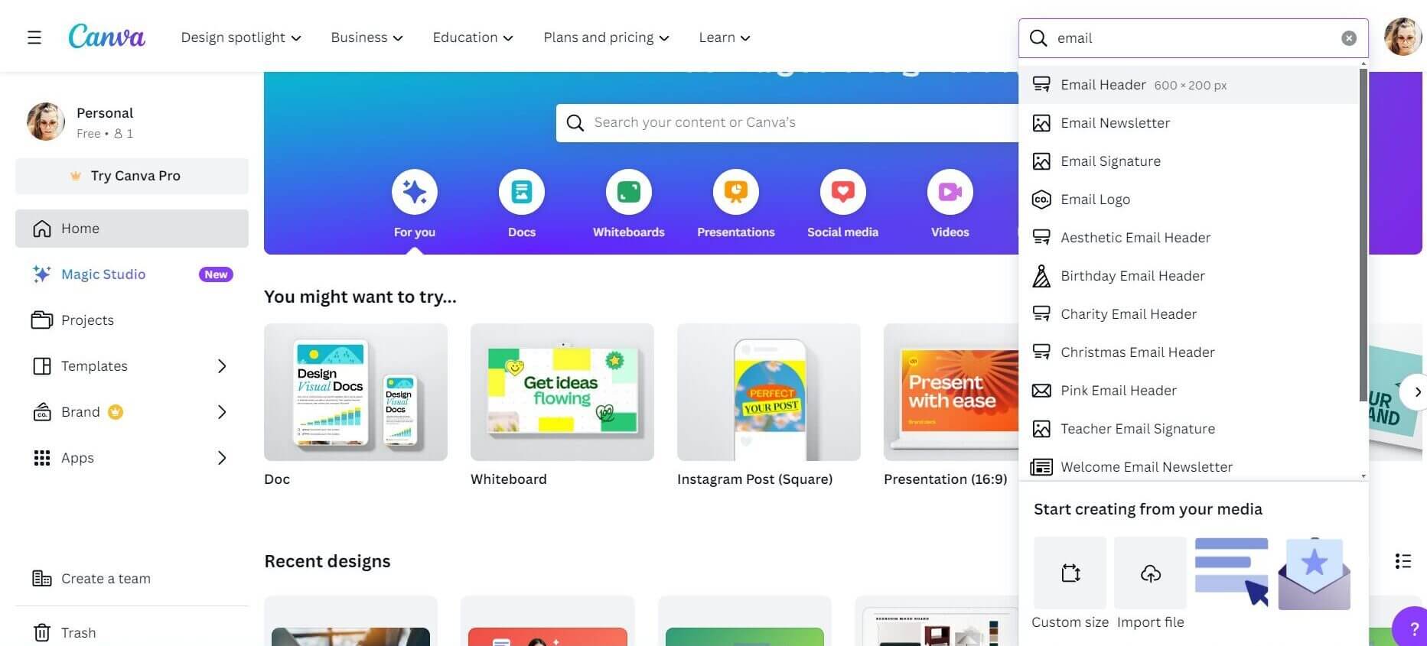Image resolution: width=1427 pixels, height=646 pixels.
Task: Open the Business dropdown menu
Action: pyautogui.click(x=367, y=37)
